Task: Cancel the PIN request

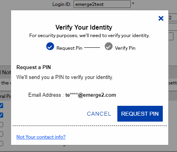Action: (99, 114)
